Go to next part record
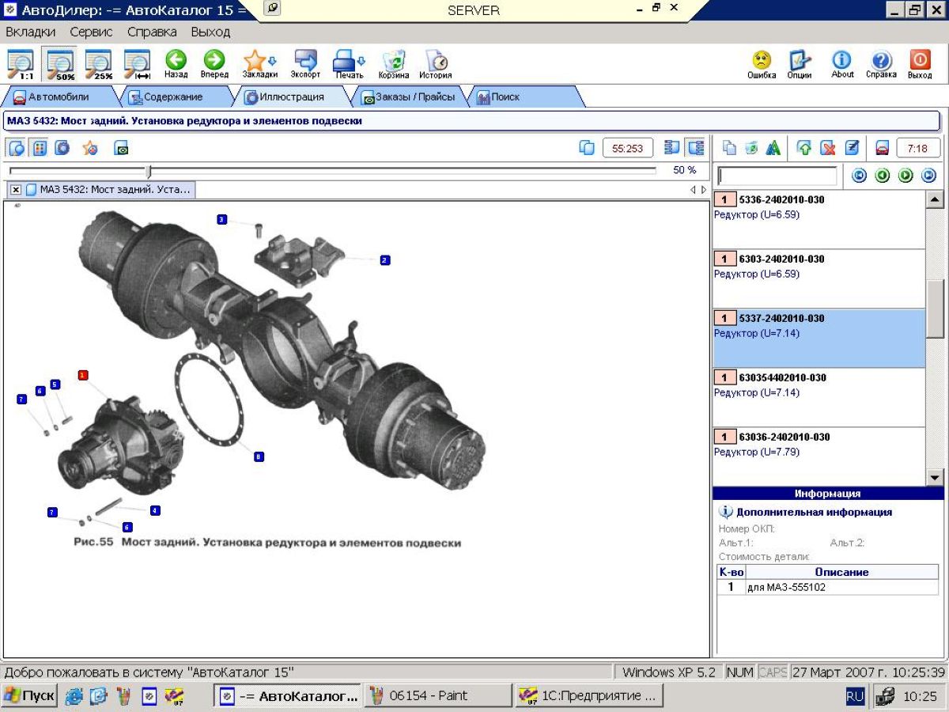 pyautogui.click(x=906, y=176)
